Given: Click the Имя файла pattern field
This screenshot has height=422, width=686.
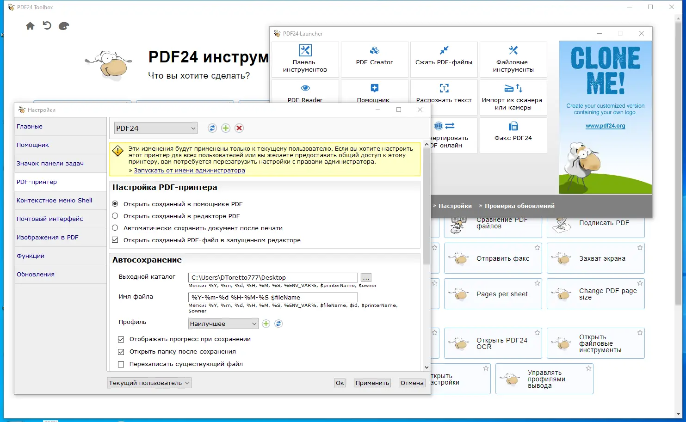Looking at the screenshot, I should (x=273, y=297).
